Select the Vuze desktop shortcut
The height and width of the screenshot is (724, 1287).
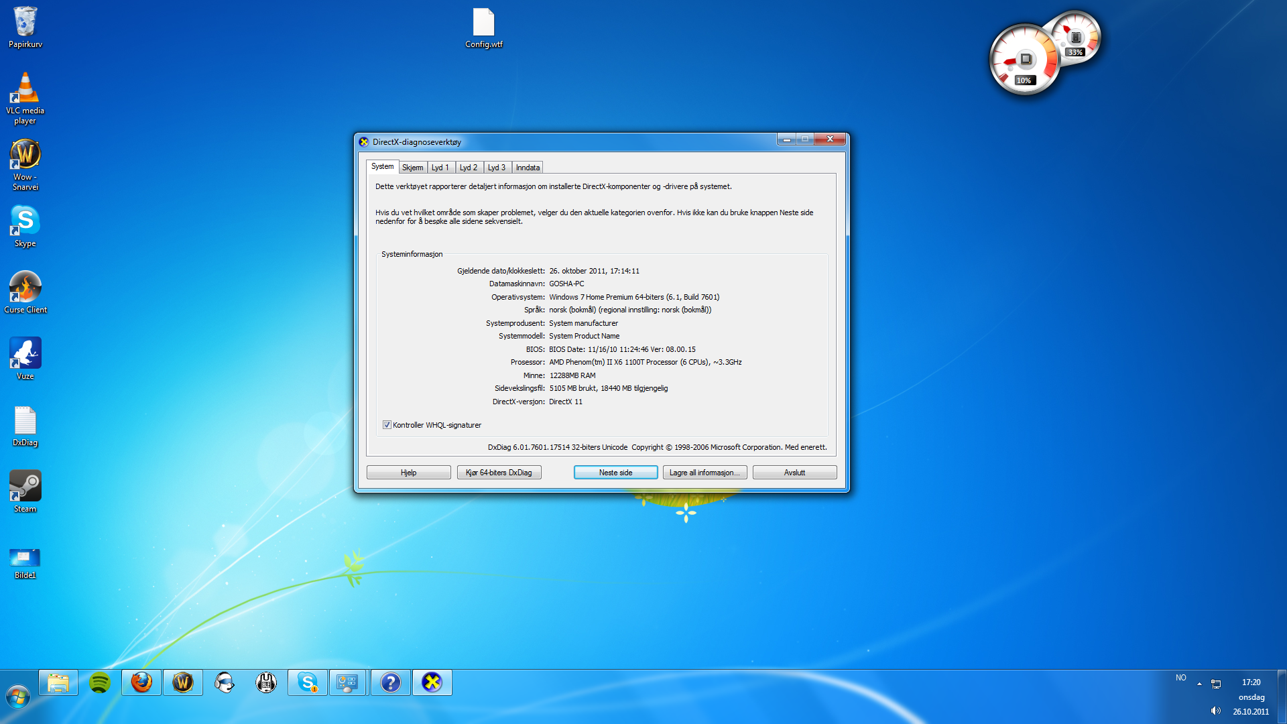(x=25, y=359)
